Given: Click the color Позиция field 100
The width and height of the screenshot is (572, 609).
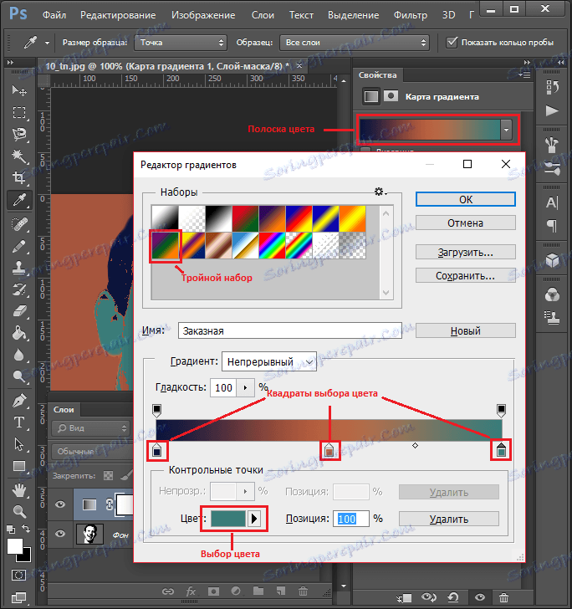Looking at the screenshot, I should click(351, 519).
